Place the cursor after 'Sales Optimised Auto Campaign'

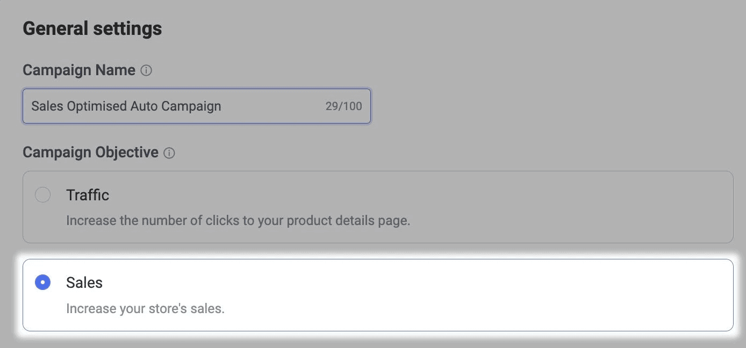[223, 106]
